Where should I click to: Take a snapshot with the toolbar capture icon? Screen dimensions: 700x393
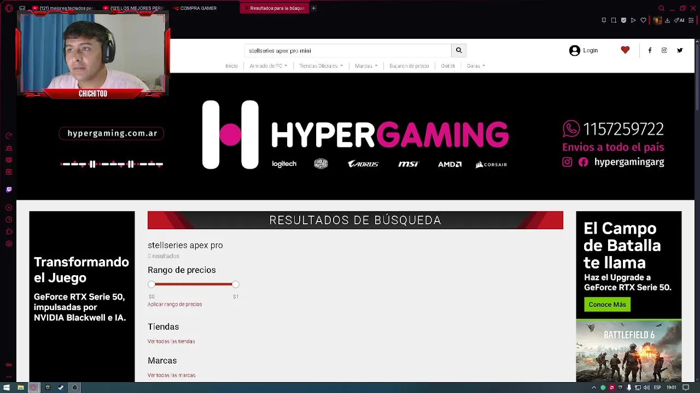[614, 20]
